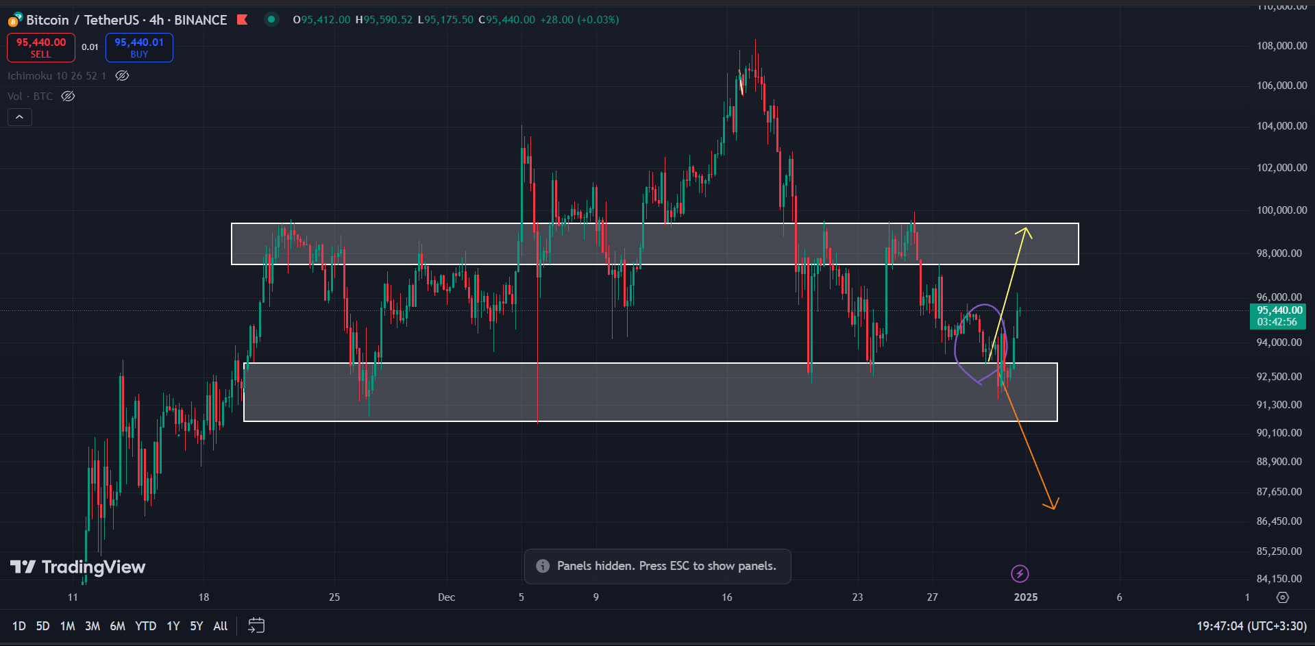Click the 92,500.00 price axis label
This screenshot has height=646, width=1315.
tap(1279, 377)
